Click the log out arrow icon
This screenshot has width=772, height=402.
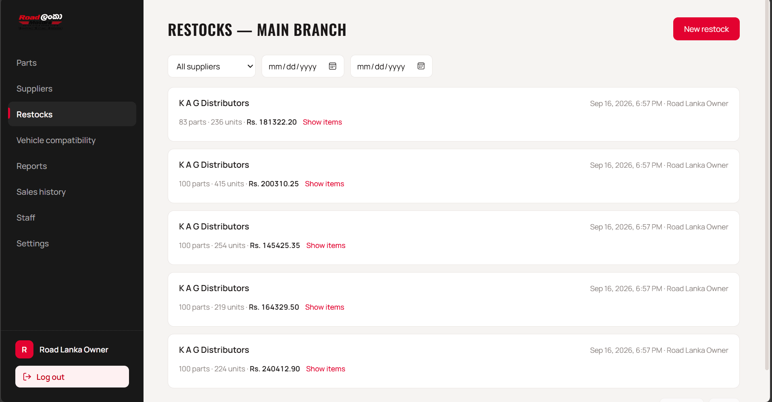(27, 377)
